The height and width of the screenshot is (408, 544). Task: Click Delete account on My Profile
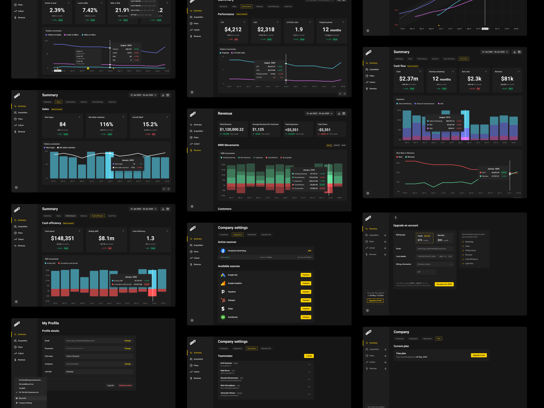[x=125, y=386]
